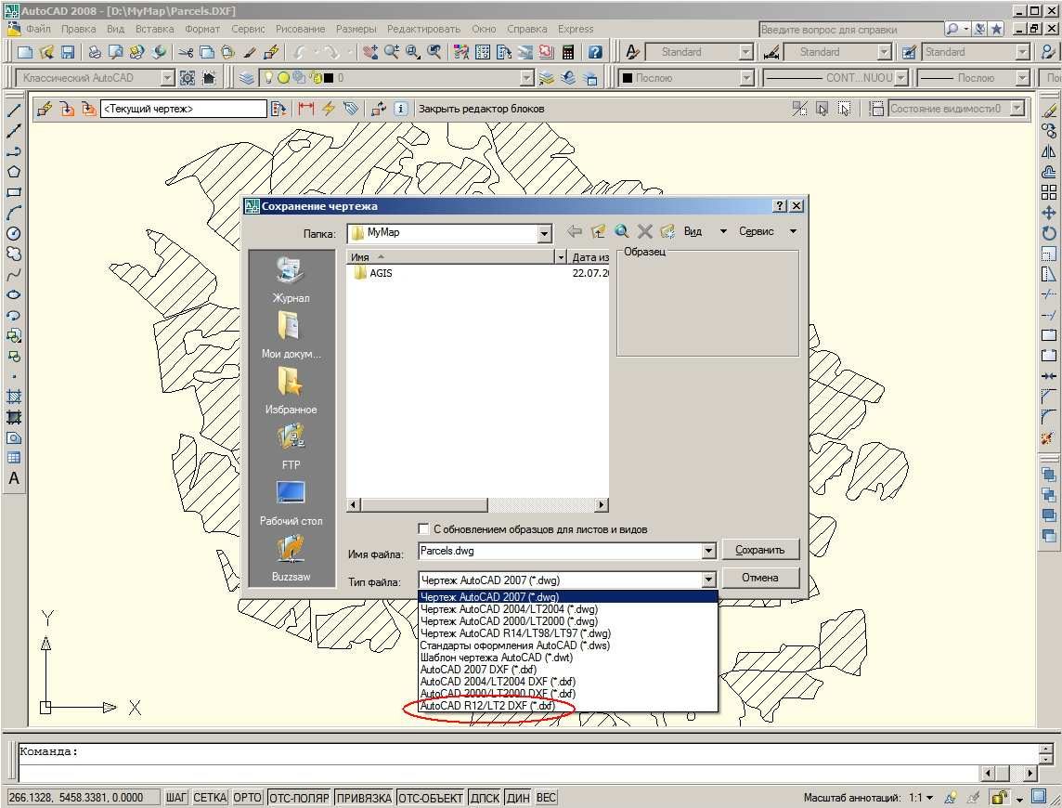Select the Rectangle draw tool
The height and width of the screenshot is (808, 1062).
click(x=14, y=192)
